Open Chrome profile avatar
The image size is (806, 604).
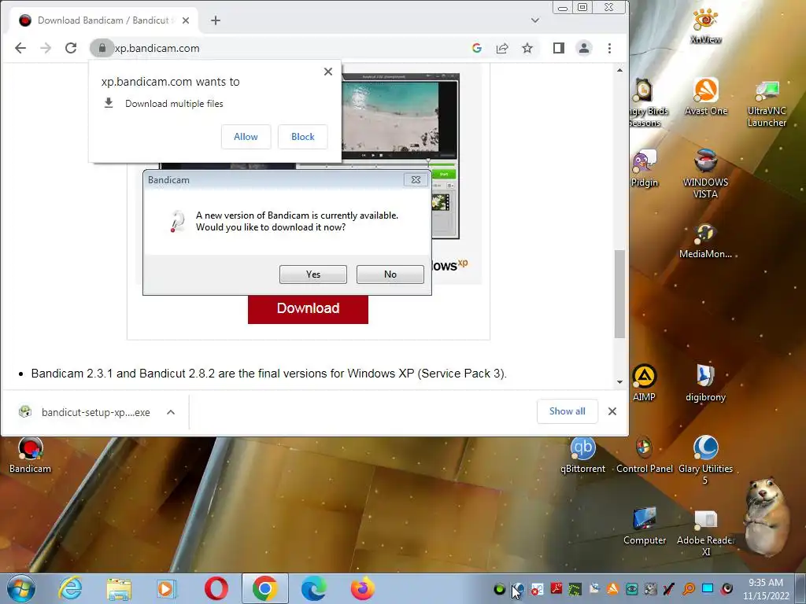click(584, 48)
